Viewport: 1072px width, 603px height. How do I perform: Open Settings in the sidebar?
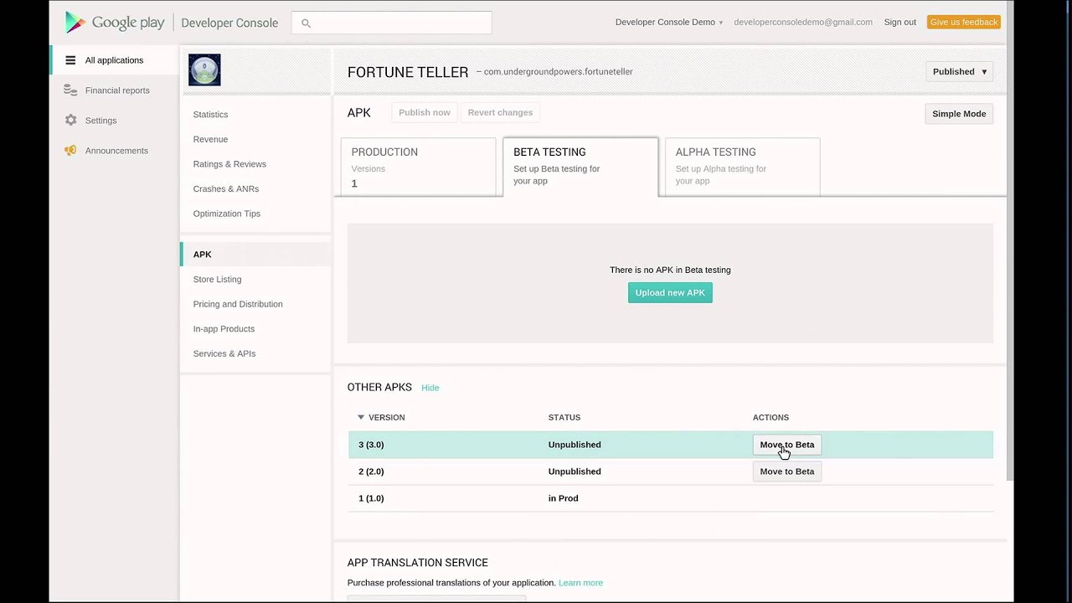click(x=100, y=121)
